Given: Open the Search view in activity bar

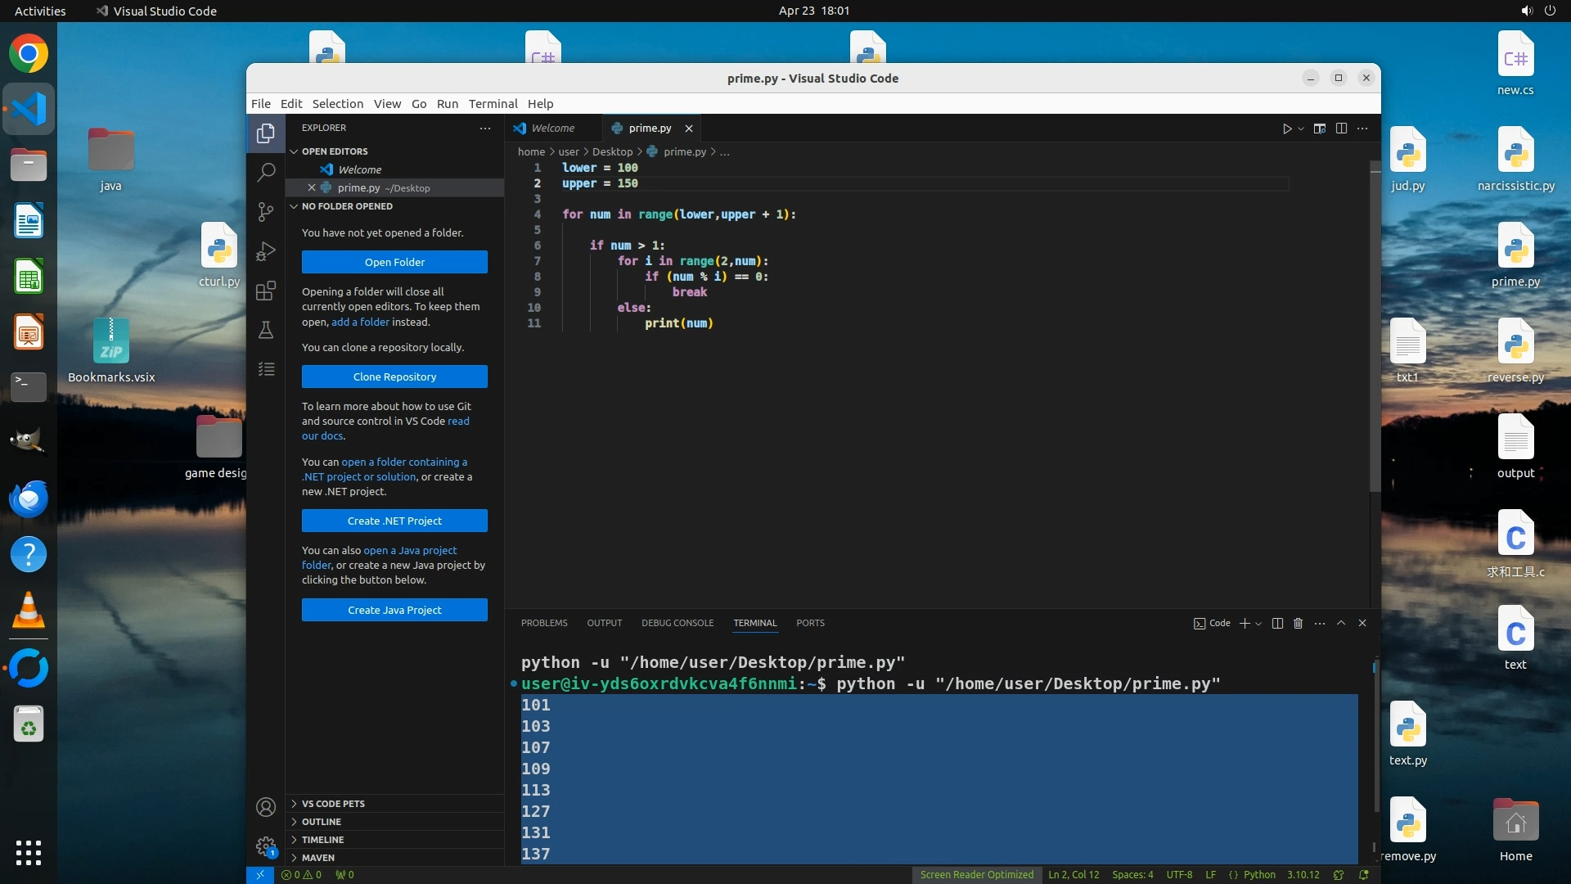Looking at the screenshot, I should 266,173.
